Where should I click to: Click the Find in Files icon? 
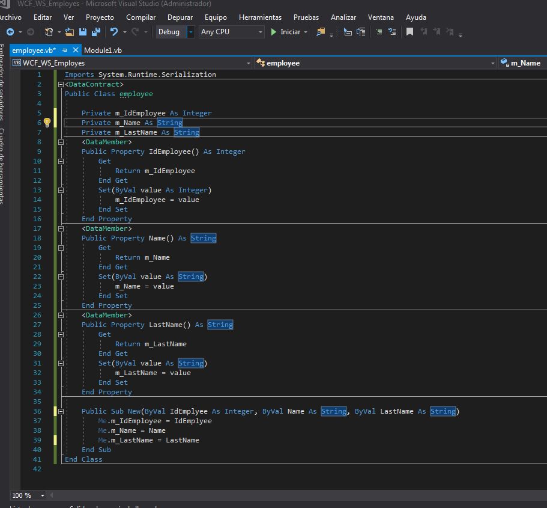pos(320,32)
